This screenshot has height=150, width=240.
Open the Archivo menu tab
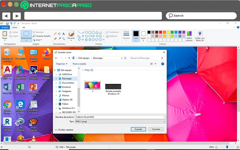(5, 28)
